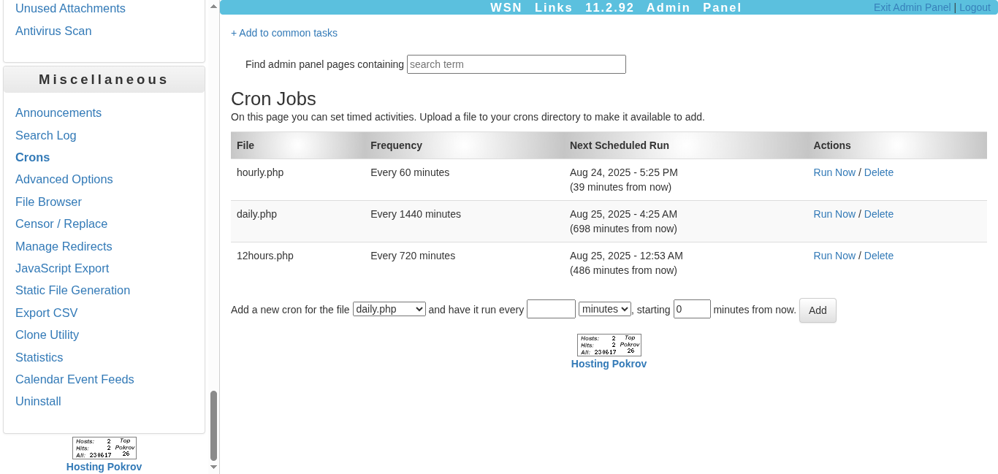Viewport: 998px width, 474px height.
Task: Open the cron file dropdown showing daily.php
Action: tap(389, 309)
